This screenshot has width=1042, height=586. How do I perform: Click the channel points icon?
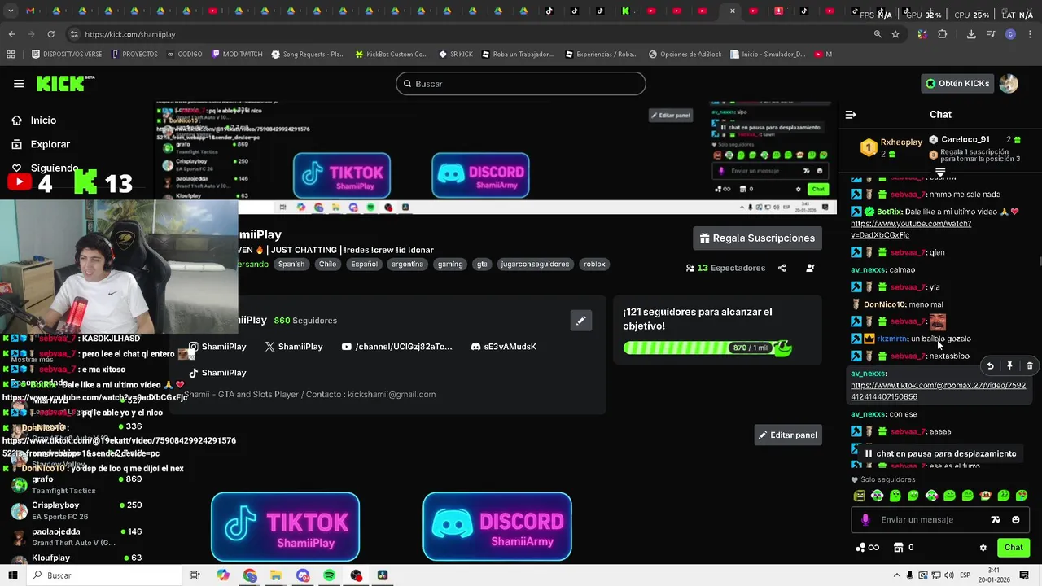[867, 548]
